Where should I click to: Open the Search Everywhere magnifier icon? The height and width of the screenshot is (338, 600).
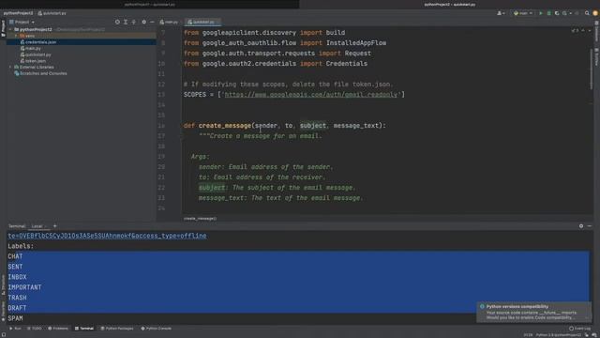click(587, 13)
